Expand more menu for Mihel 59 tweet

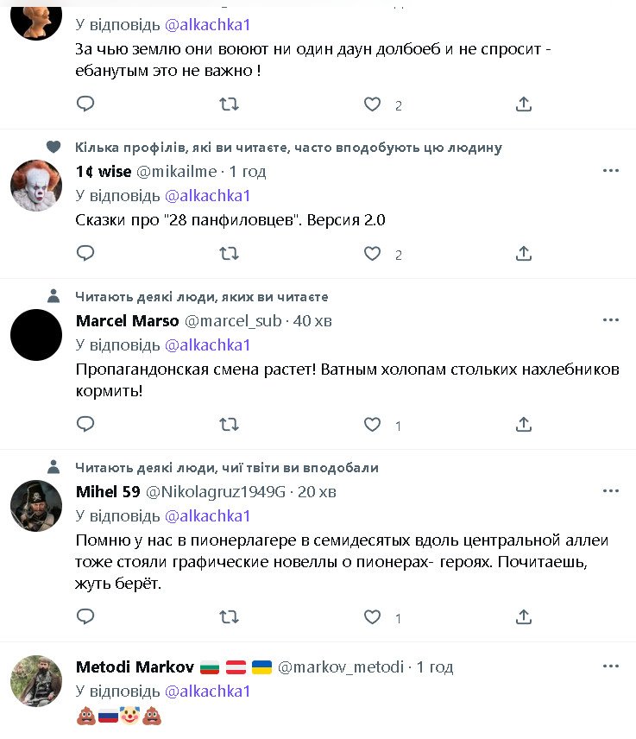click(611, 491)
